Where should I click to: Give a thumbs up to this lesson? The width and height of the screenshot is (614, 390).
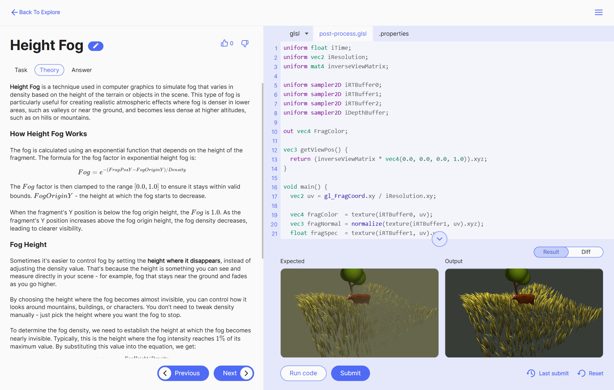225,43
